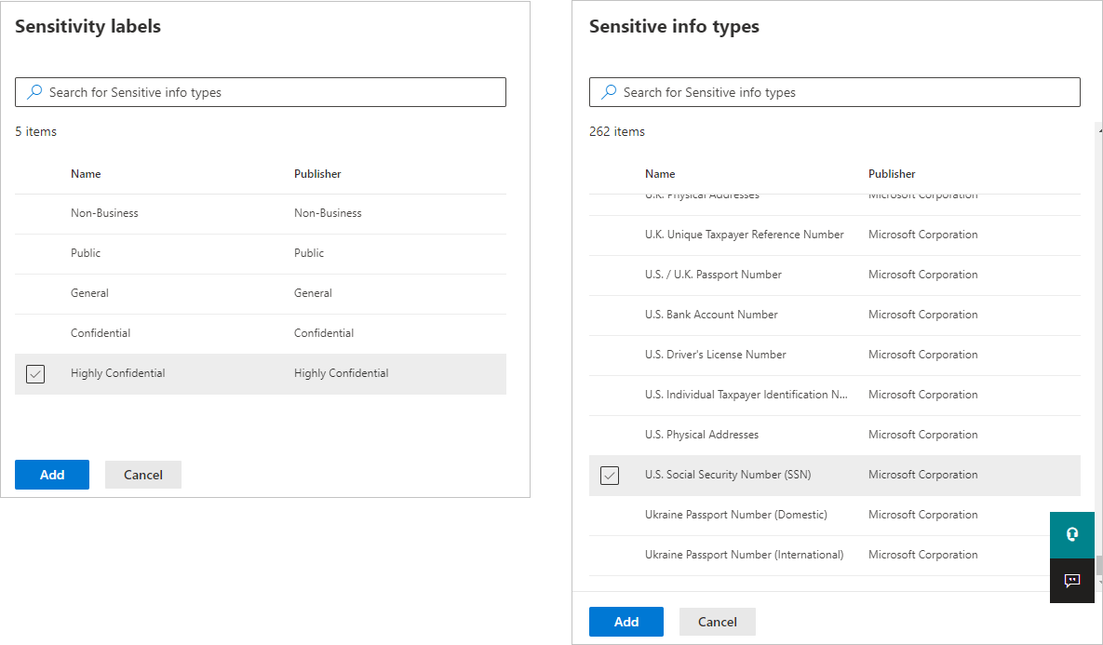This screenshot has height=645, width=1103.
Task: Open the black feedback chat icon
Action: pos(1072,580)
